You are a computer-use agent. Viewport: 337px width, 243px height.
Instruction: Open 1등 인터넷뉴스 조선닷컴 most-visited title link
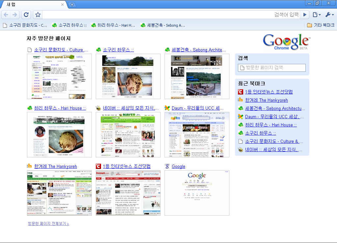127,166
